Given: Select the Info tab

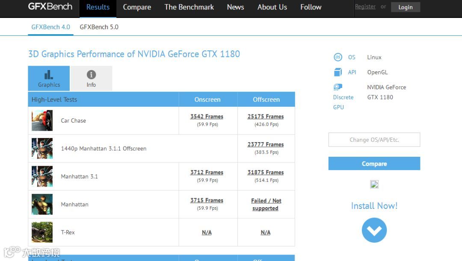Looking at the screenshot, I should pyautogui.click(x=92, y=78).
